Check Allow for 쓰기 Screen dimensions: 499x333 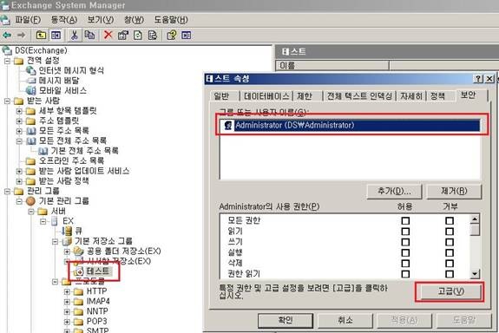(405, 242)
